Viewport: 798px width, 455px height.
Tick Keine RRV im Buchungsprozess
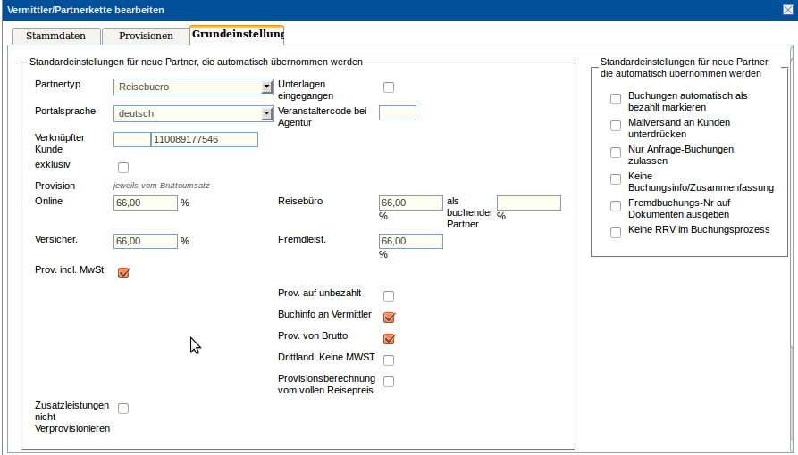[x=616, y=233]
